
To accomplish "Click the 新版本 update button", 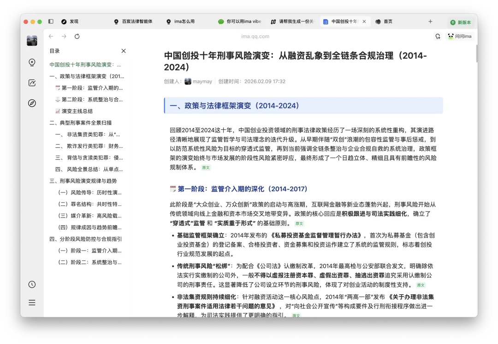I will (x=461, y=22).
